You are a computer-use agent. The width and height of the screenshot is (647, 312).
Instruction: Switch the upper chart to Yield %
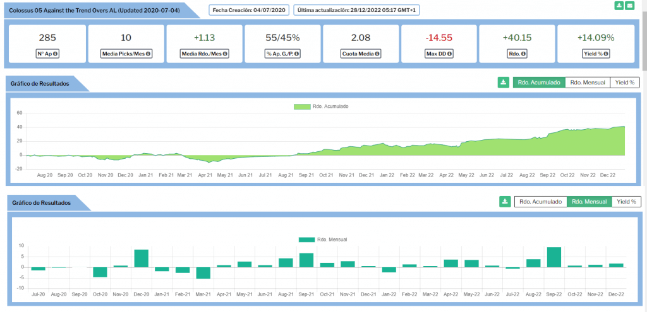[x=625, y=83]
